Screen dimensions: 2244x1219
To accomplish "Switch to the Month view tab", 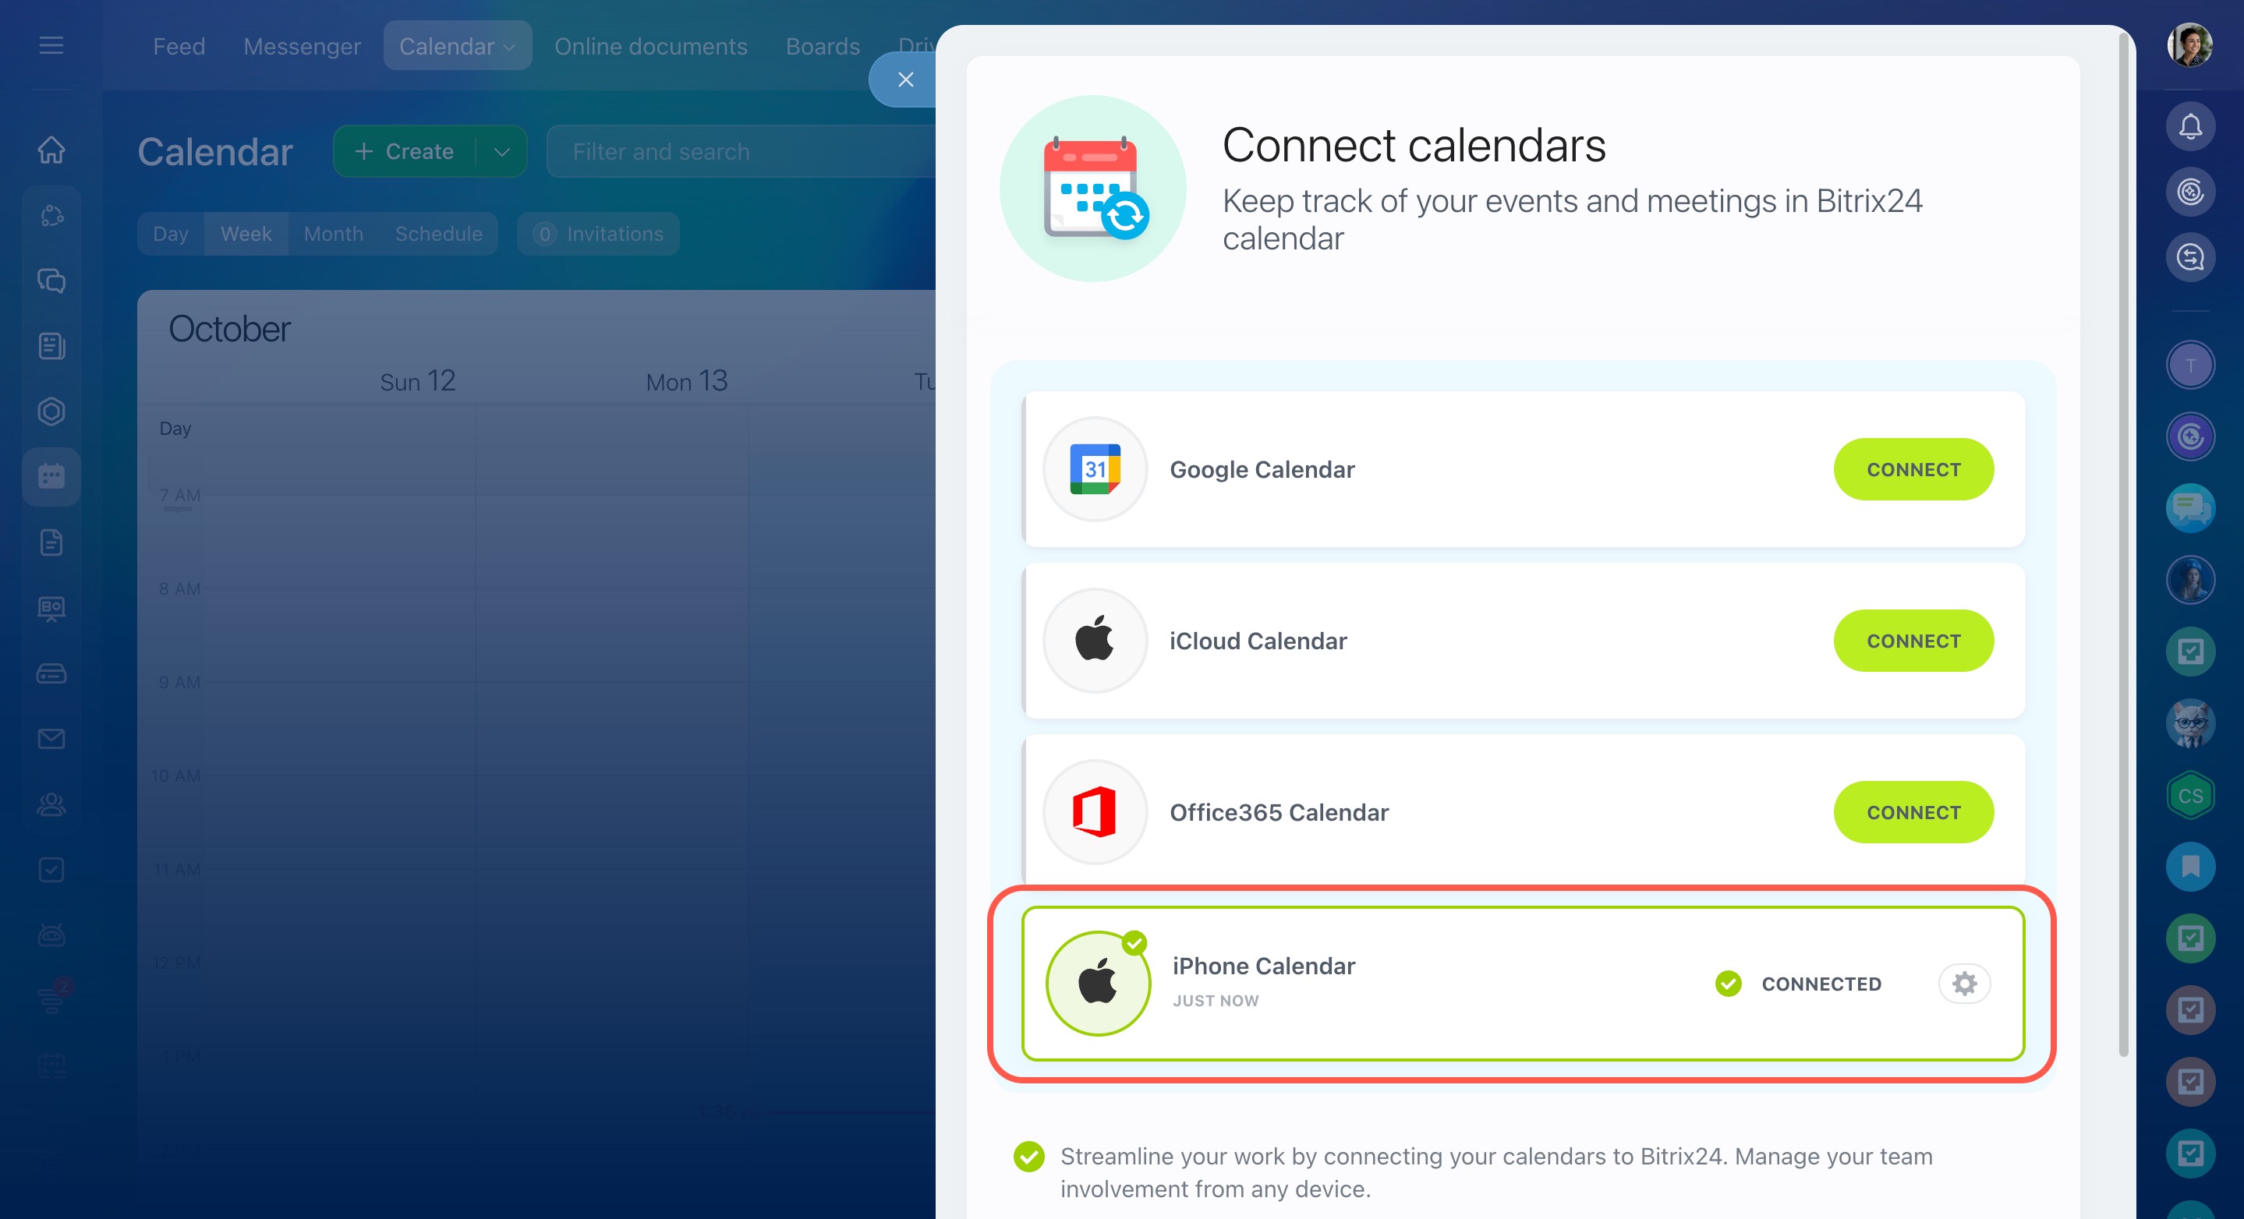I will coord(333,233).
